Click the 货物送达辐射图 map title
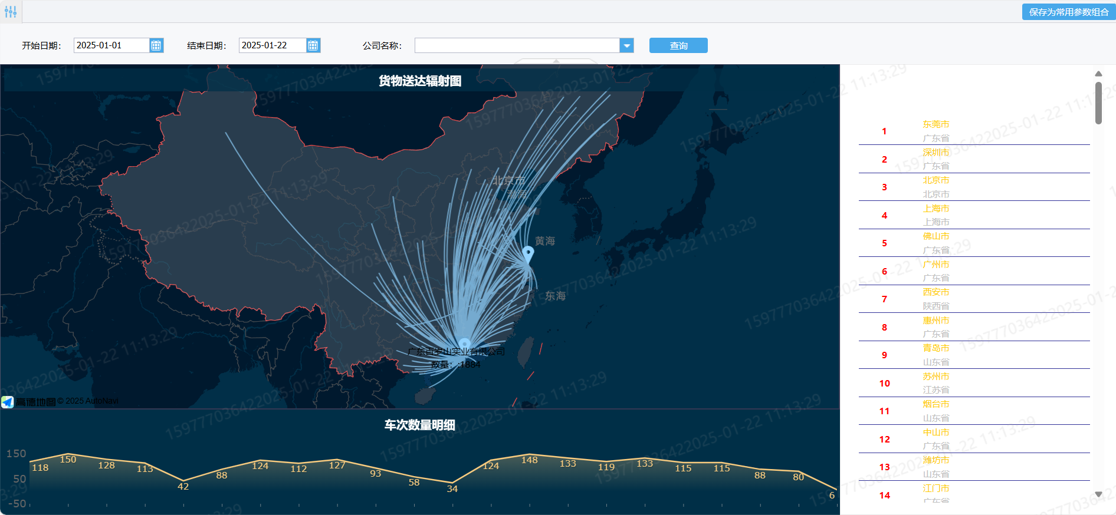Viewport: 1116px width, 515px height. click(x=420, y=81)
